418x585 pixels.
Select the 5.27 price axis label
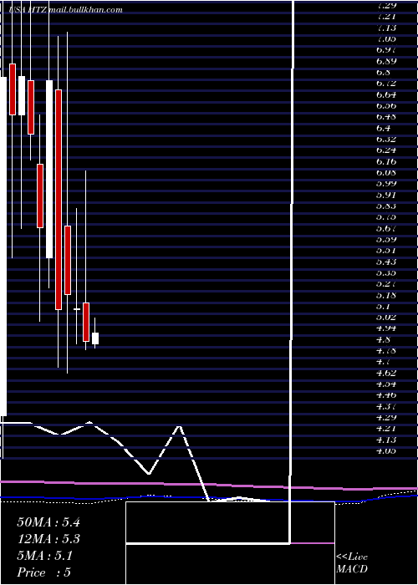[386, 283]
